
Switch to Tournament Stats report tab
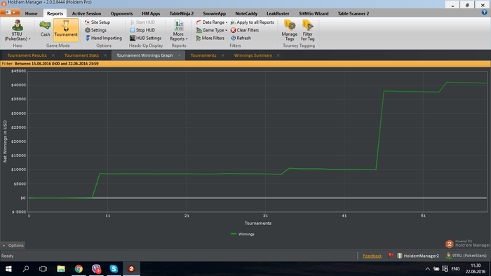(x=81, y=55)
